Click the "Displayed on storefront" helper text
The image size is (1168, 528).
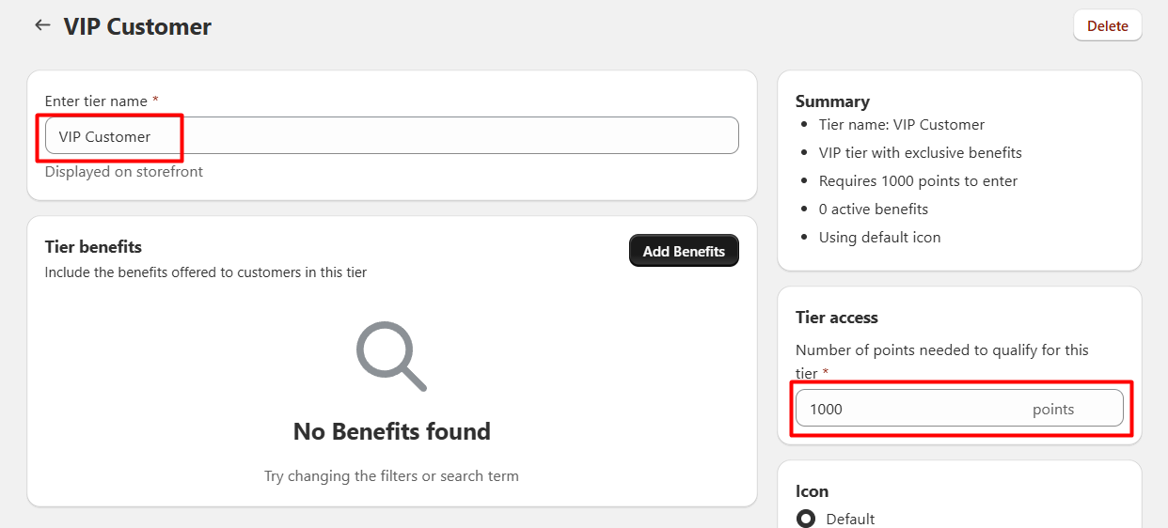point(124,172)
